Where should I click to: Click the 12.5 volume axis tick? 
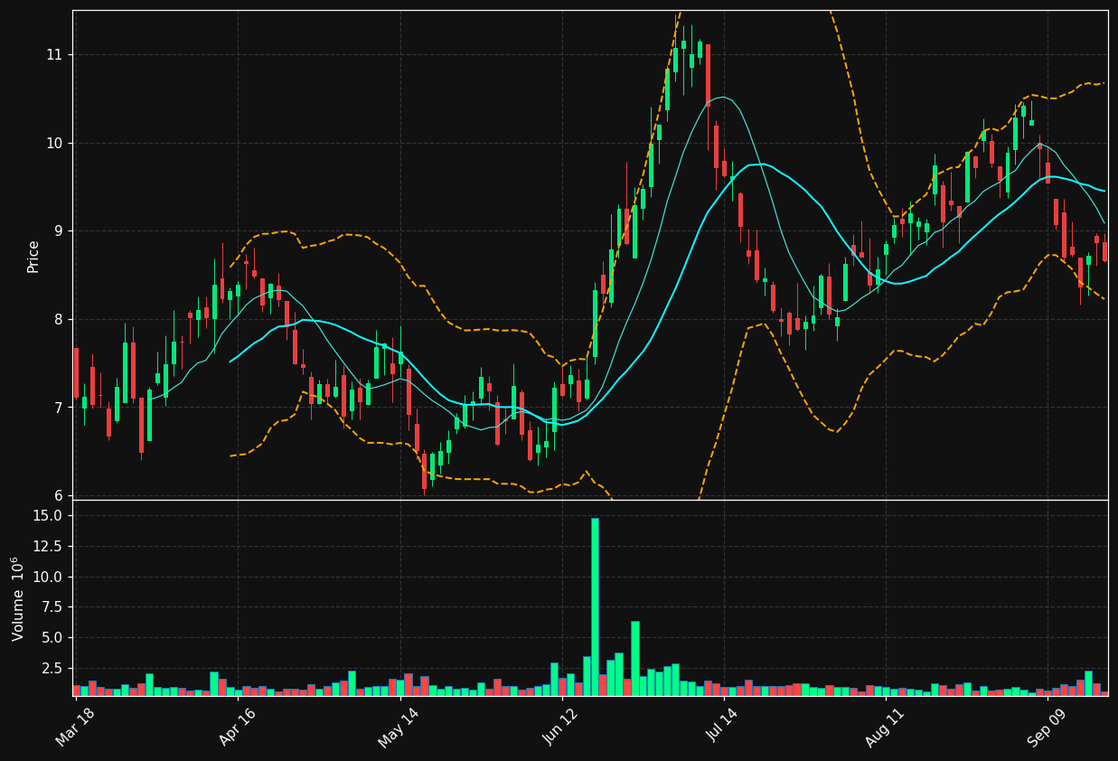pyautogui.click(x=49, y=546)
